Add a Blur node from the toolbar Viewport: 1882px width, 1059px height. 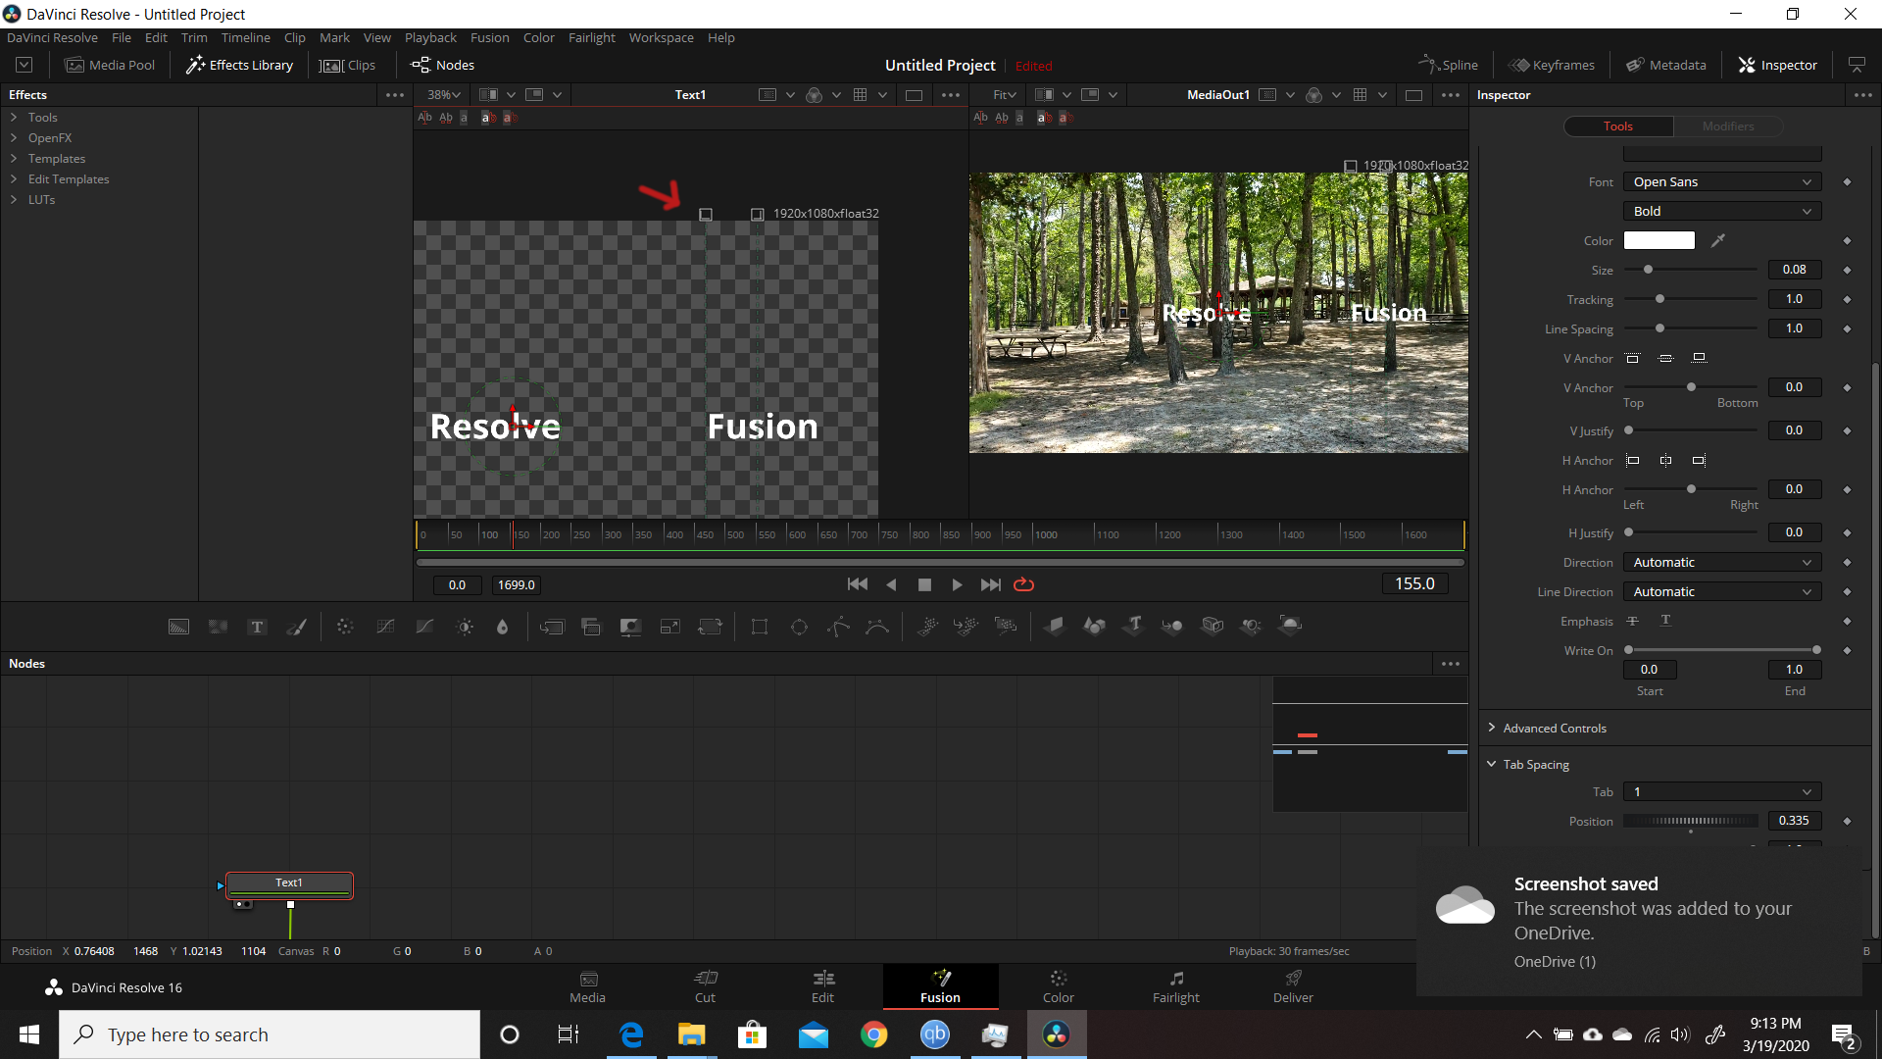pos(503,627)
